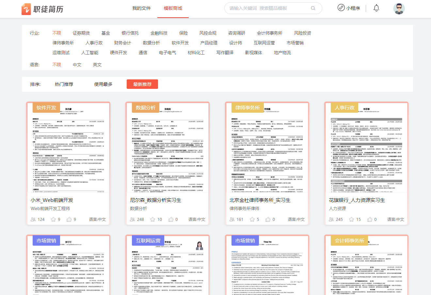Filter industry by 人工智能
This screenshot has height=295, width=431.
point(90,53)
